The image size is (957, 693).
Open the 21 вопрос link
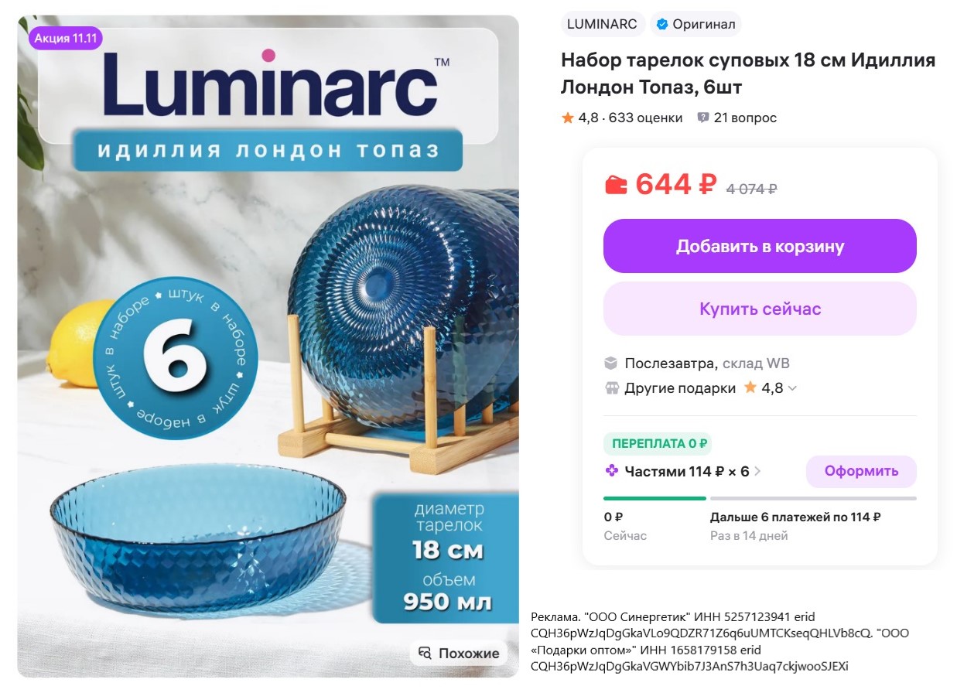(745, 118)
